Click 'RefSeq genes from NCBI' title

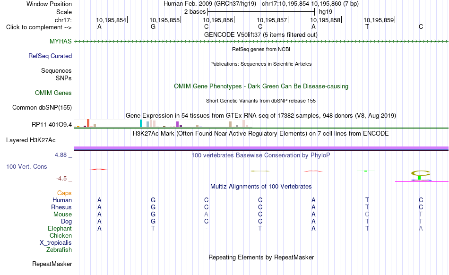261,49
